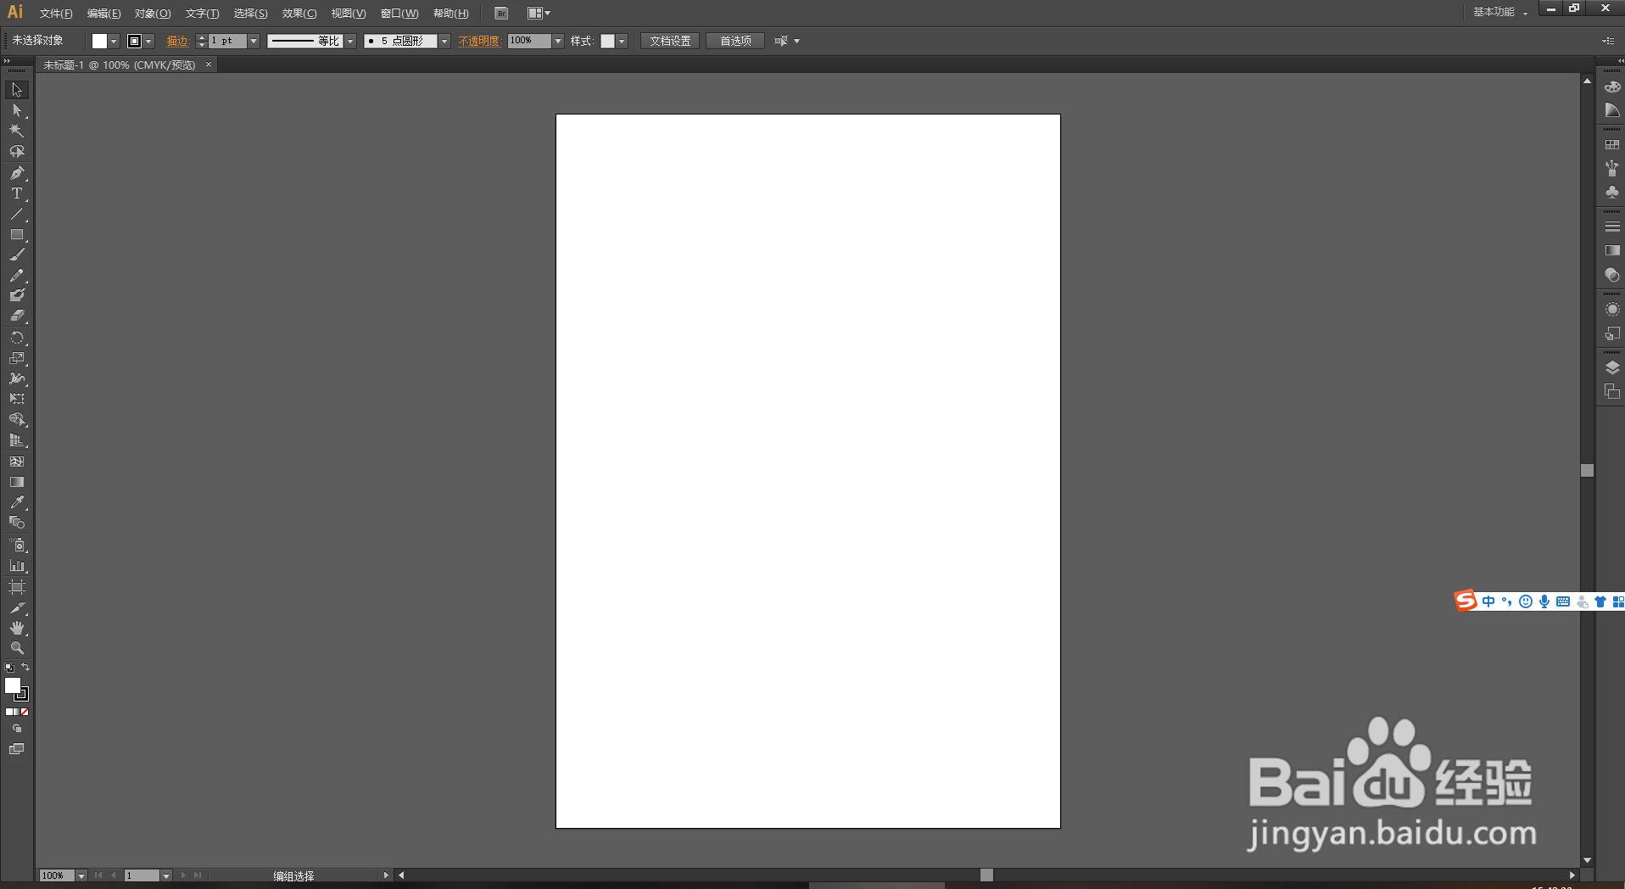Select the Perspective Grid tool
The width and height of the screenshot is (1625, 889).
(x=17, y=440)
